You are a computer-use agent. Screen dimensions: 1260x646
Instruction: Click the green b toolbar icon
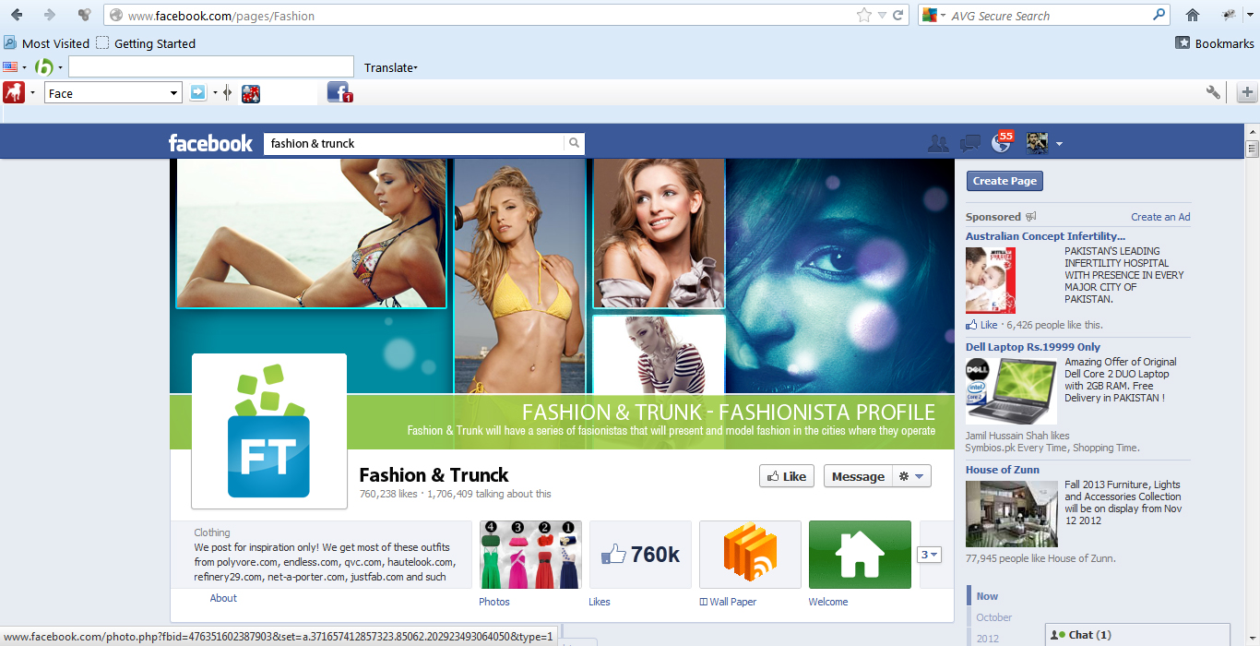coord(43,66)
